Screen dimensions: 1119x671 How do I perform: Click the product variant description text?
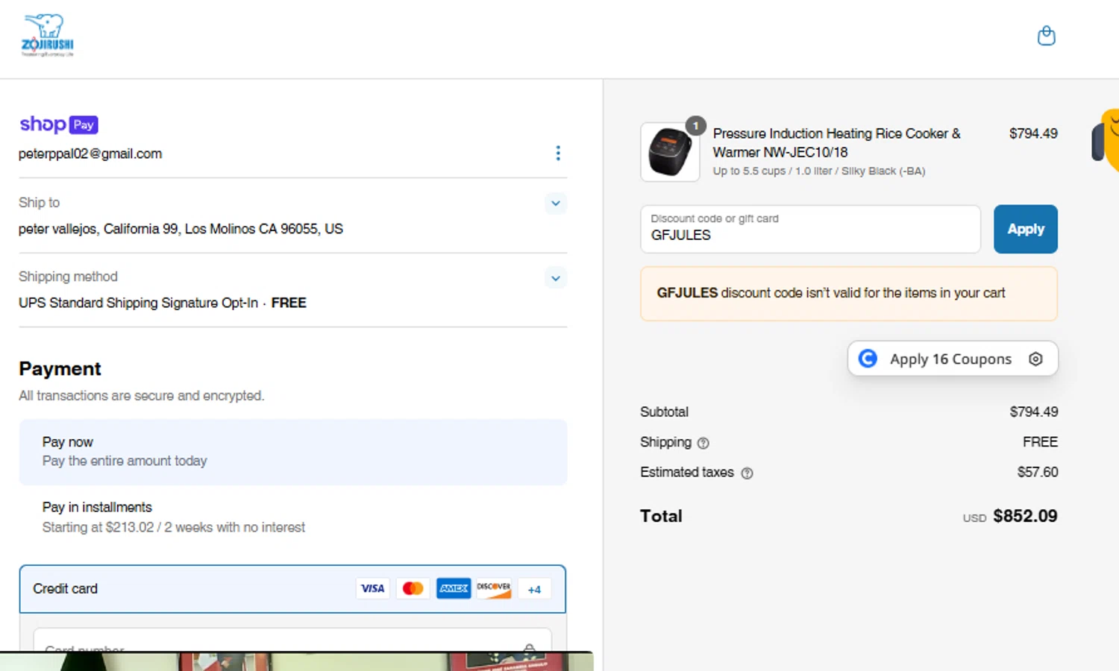(x=818, y=171)
